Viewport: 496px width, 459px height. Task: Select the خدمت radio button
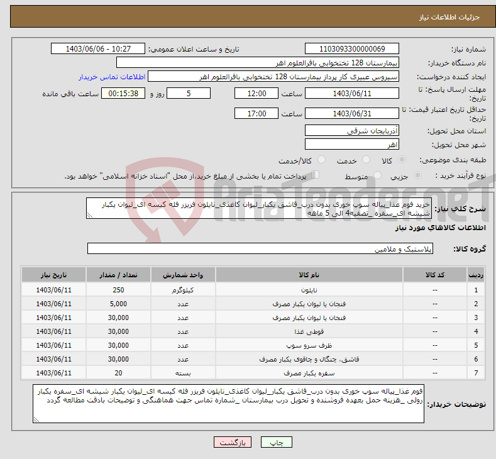(366, 160)
